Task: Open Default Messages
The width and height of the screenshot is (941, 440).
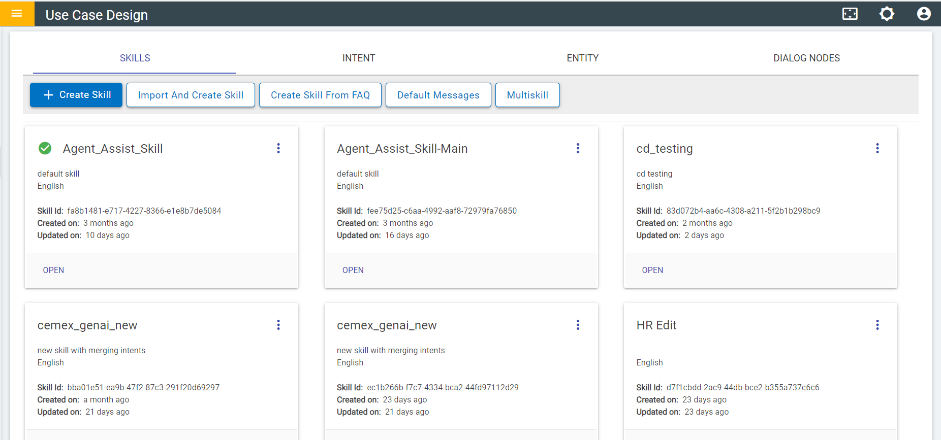Action: 438,95
